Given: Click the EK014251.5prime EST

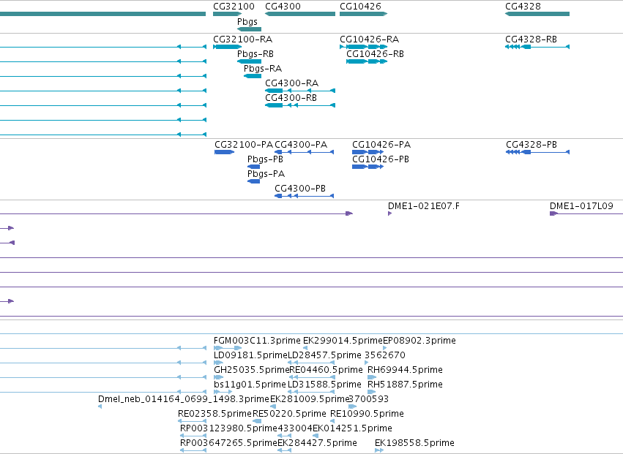Looking at the screenshot, I should point(316,436).
